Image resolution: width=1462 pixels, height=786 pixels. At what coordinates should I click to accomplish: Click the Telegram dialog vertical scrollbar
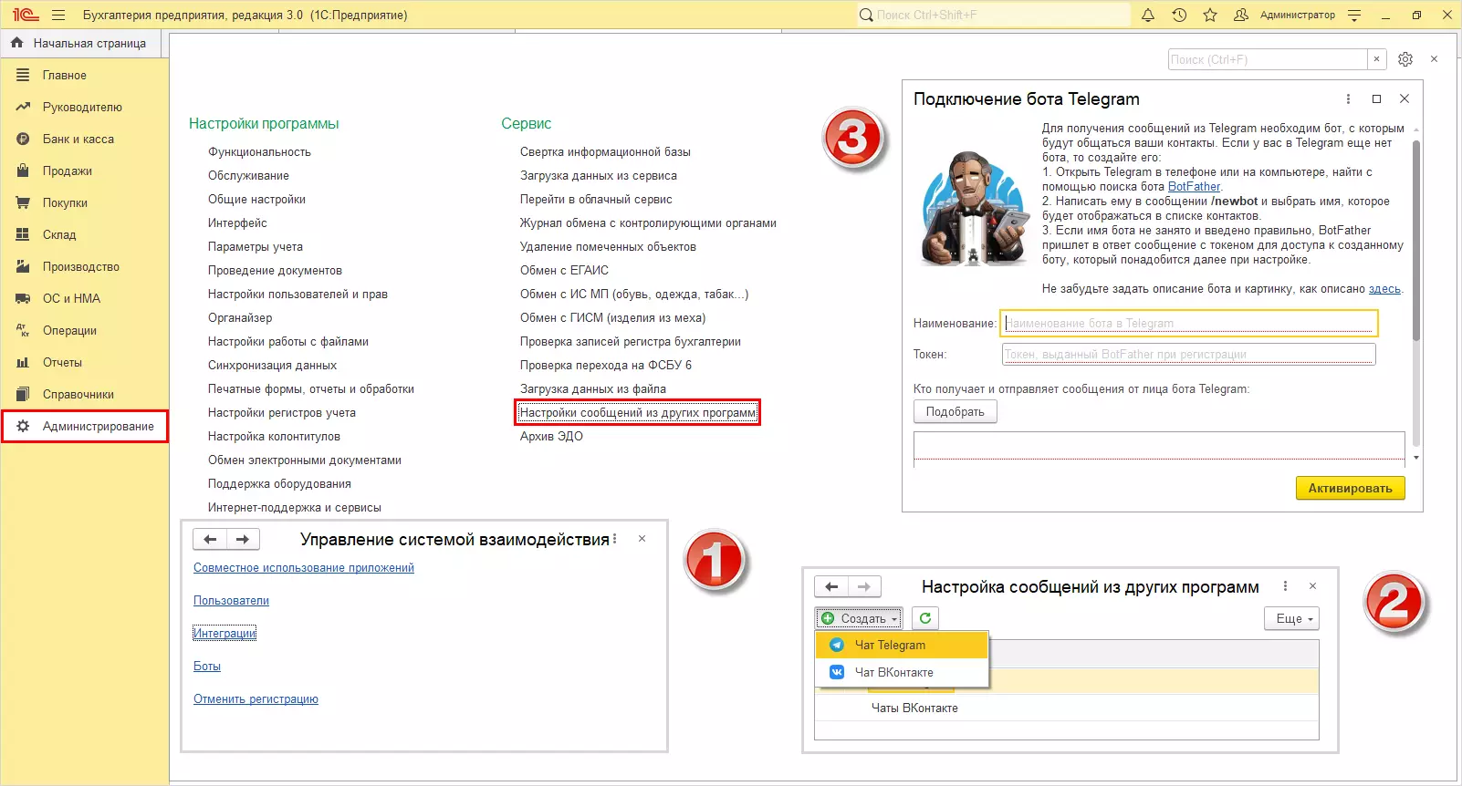click(1416, 241)
